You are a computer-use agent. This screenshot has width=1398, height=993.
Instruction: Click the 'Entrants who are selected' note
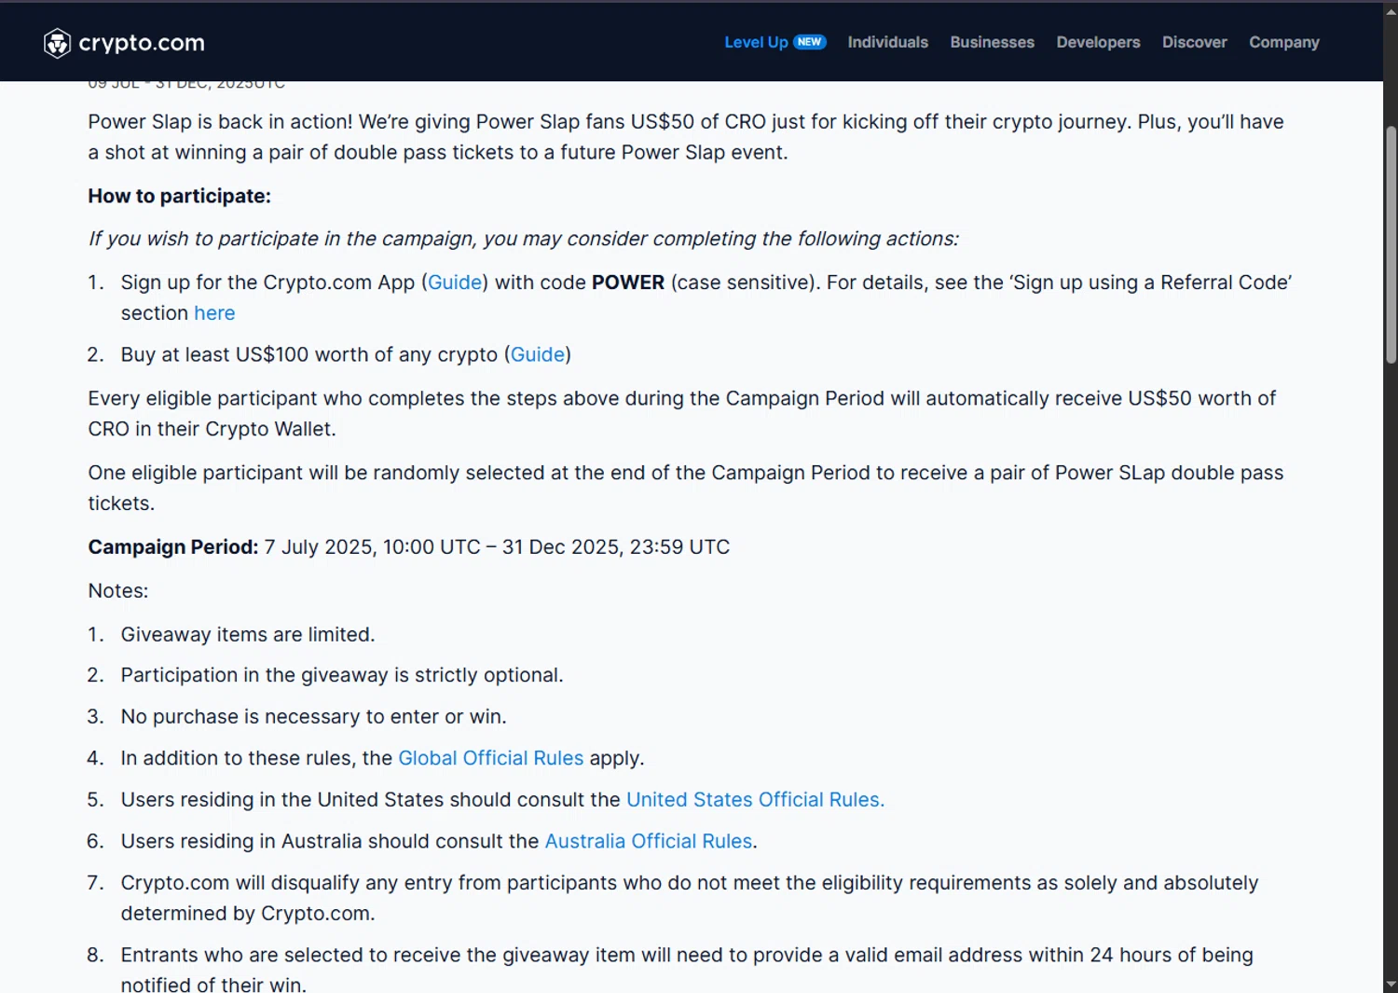[x=687, y=970]
